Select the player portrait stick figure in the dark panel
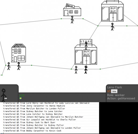Screen dimensions: 138x134 tap(4, 95)
